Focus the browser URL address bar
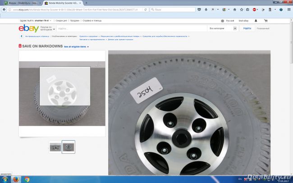The height and width of the screenshot is (183, 293). (76, 9)
